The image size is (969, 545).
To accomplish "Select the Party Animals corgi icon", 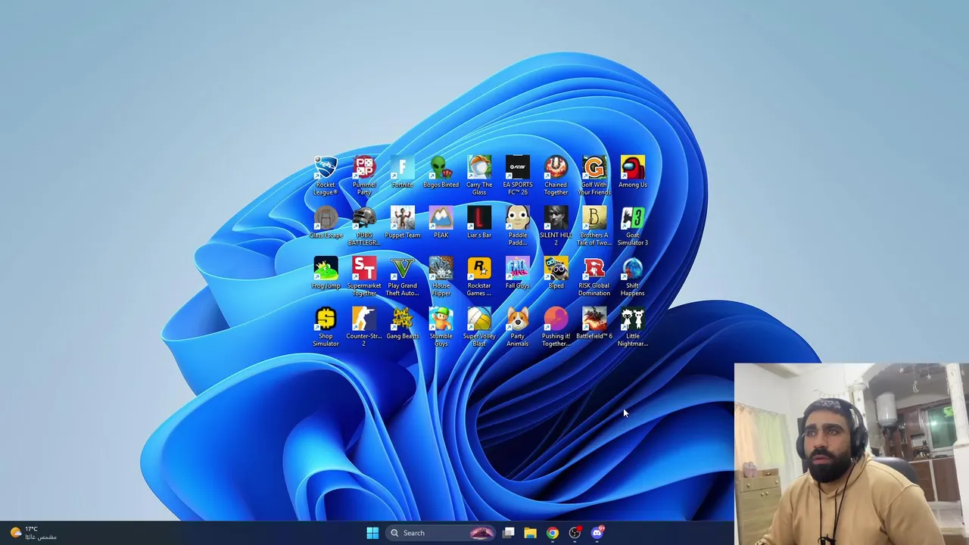I will 518,327.
